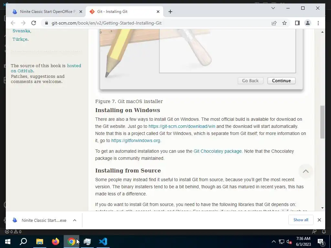Reload the current page
The width and height of the screenshot is (331, 248).
click(34, 23)
